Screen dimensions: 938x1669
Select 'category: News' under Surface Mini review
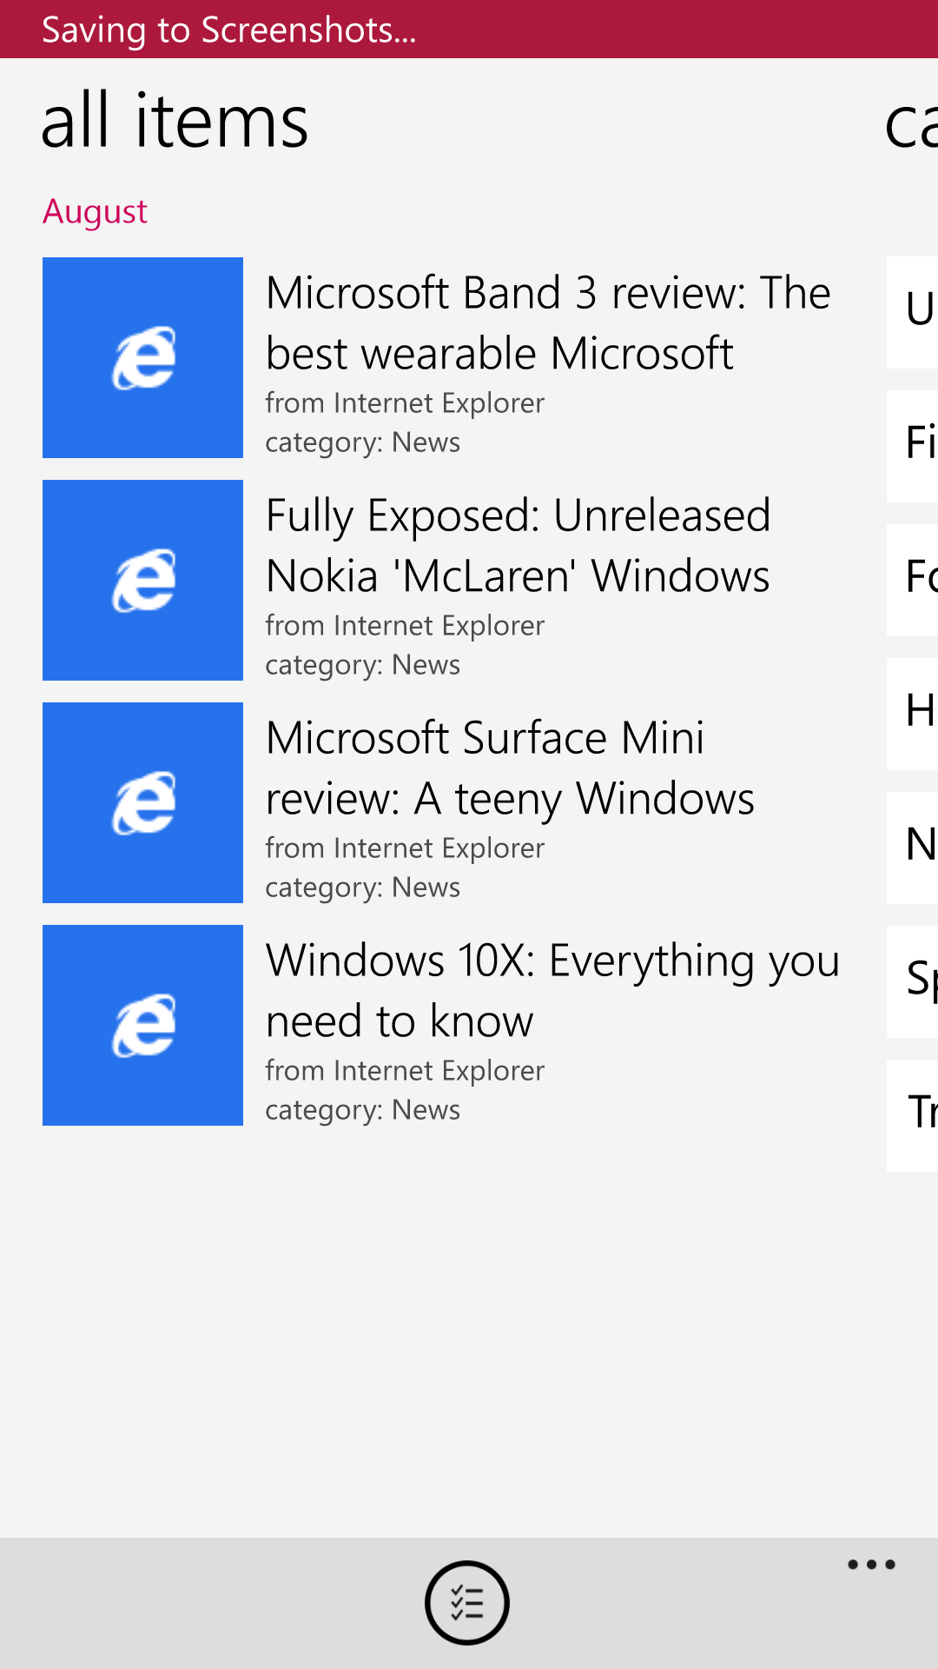tap(362, 888)
